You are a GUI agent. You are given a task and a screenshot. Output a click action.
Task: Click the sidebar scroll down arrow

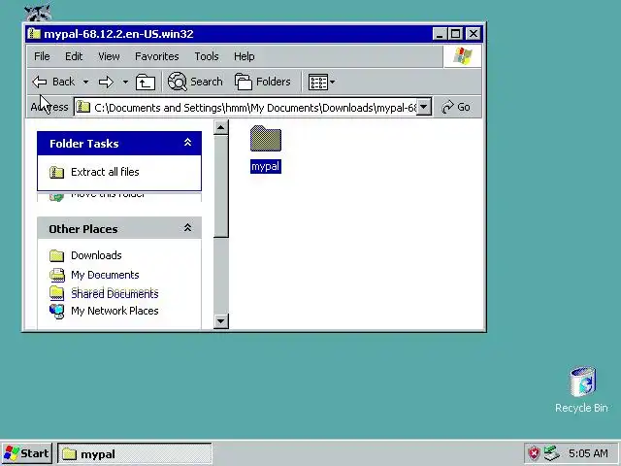click(x=220, y=320)
